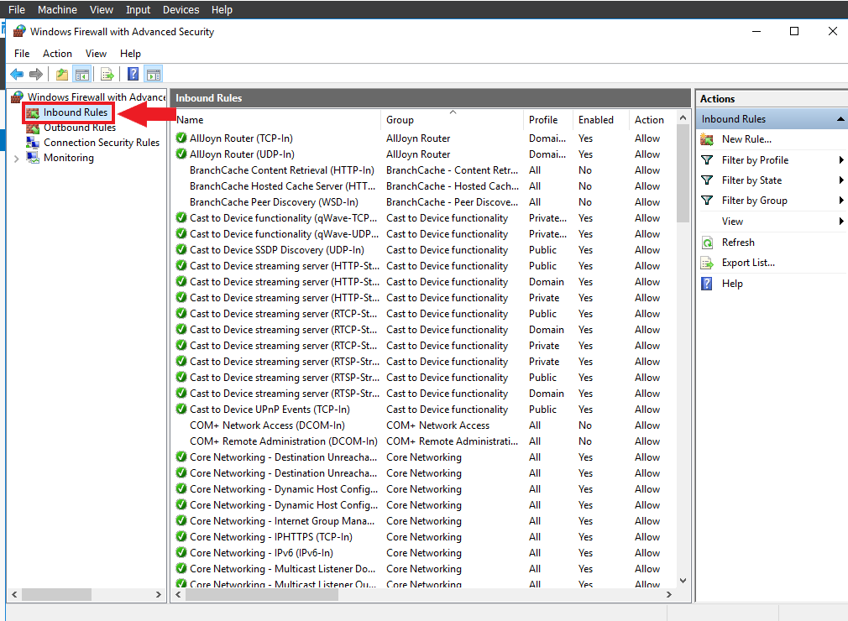848x621 pixels.
Task: Select the AllJoyn Router (TCP-In) rule
Action: click(x=240, y=138)
